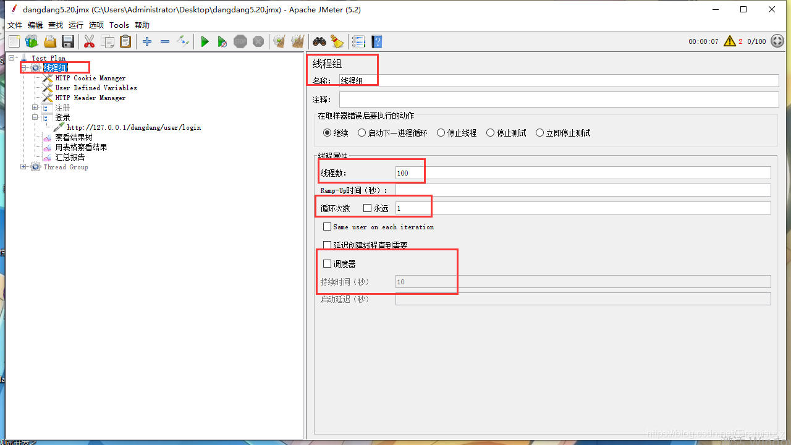Open the Function Helper list icon
The width and height of the screenshot is (791, 445).
[358, 41]
